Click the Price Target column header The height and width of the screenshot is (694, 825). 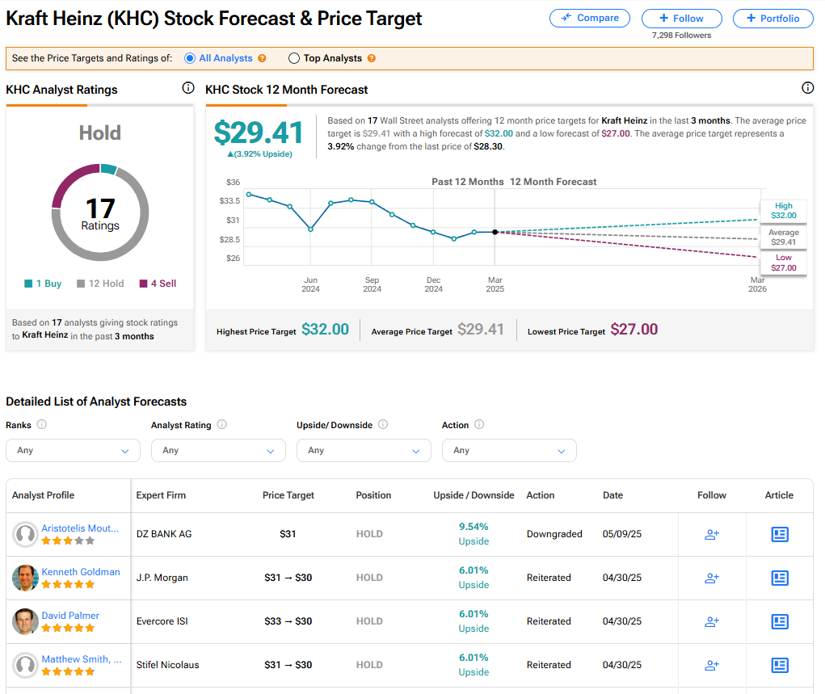(288, 495)
